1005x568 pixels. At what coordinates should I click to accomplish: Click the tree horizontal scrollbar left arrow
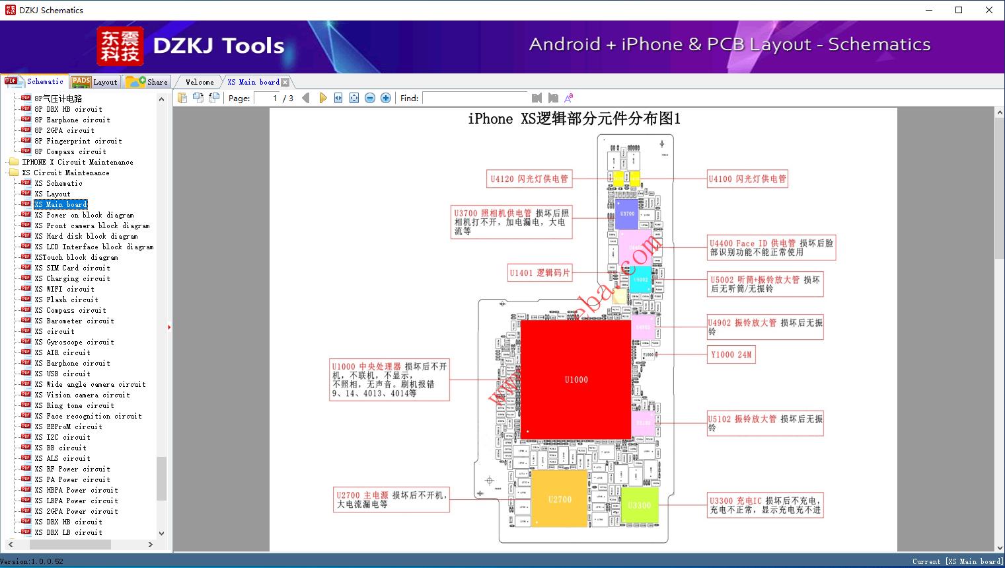point(10,544)
